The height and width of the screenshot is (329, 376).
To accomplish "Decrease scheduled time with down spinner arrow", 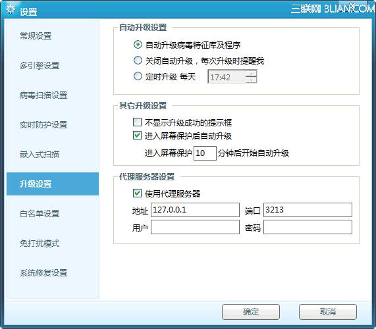I will click(x=251, y=80).
